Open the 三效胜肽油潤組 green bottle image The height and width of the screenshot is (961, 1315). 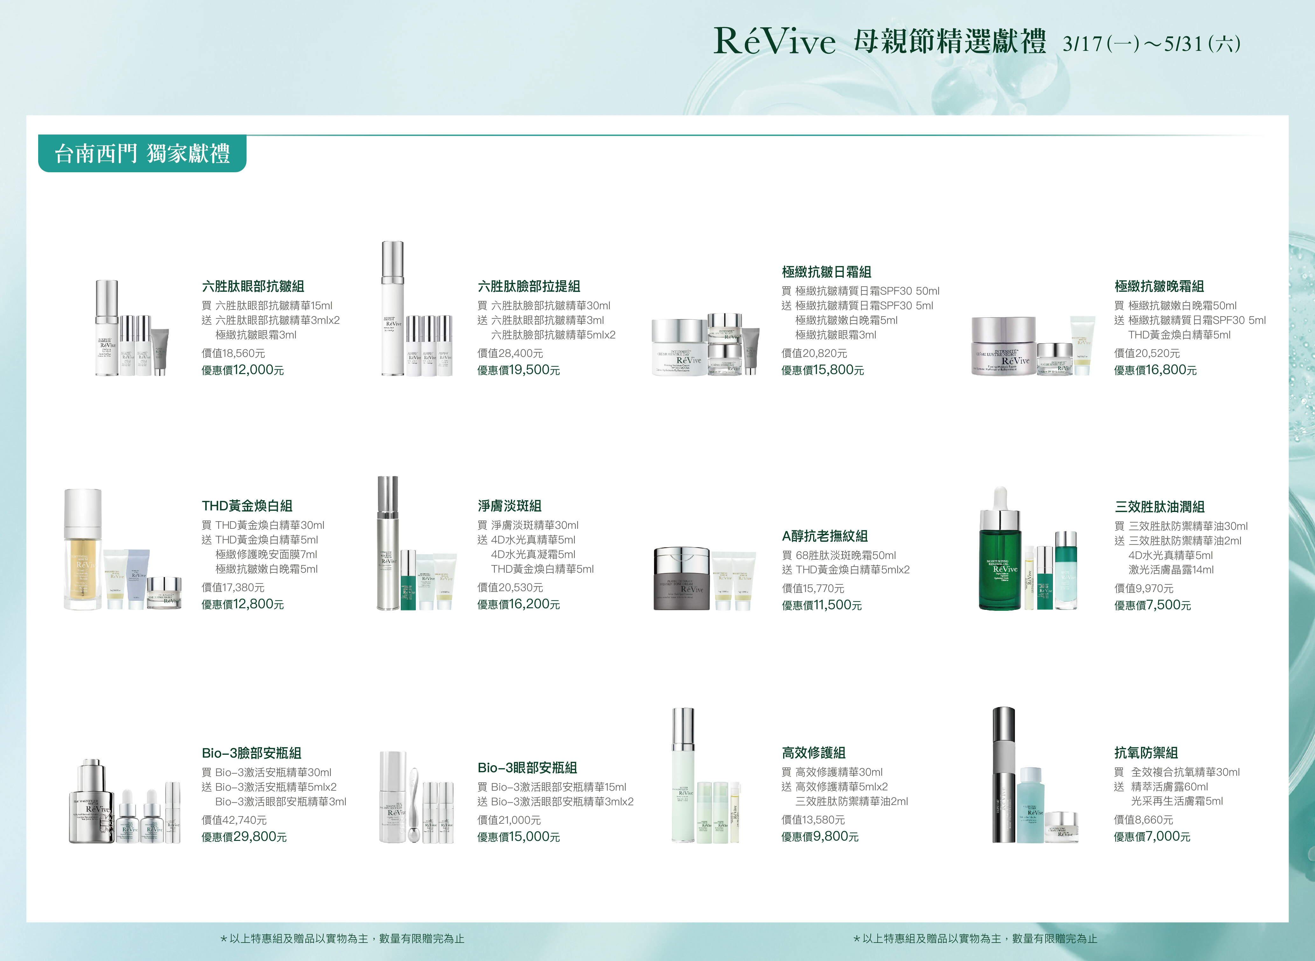point(1000,549)
